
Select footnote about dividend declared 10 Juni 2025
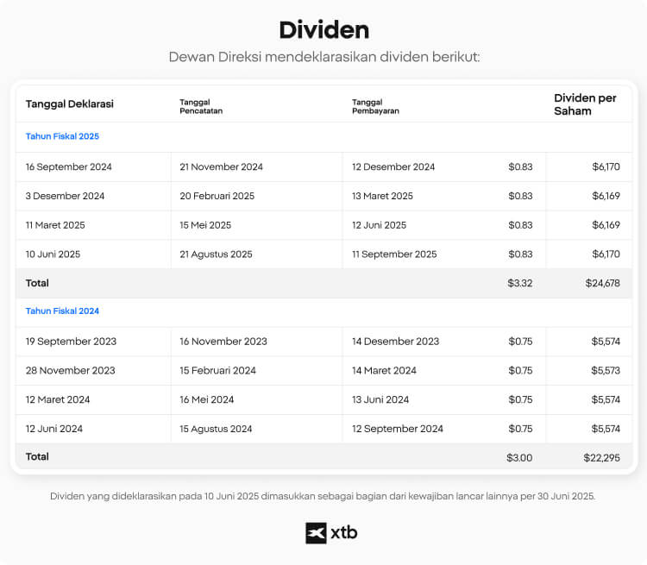323,496
